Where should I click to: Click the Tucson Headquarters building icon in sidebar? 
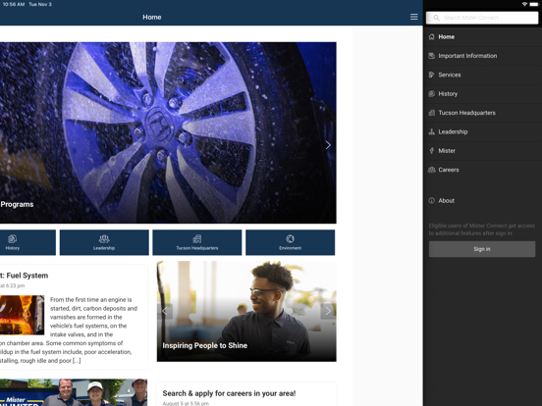[x=431, y=113]
